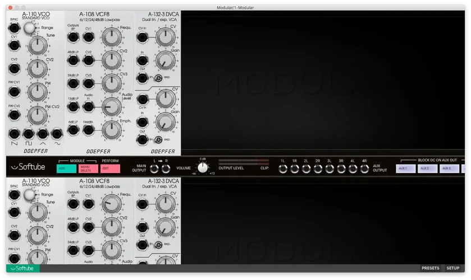Image resolution: width=471 pixels, height=280 pixels.
Task: Click the Tune knob on upper rack A-110 VCO
Action: coord(38,45)
